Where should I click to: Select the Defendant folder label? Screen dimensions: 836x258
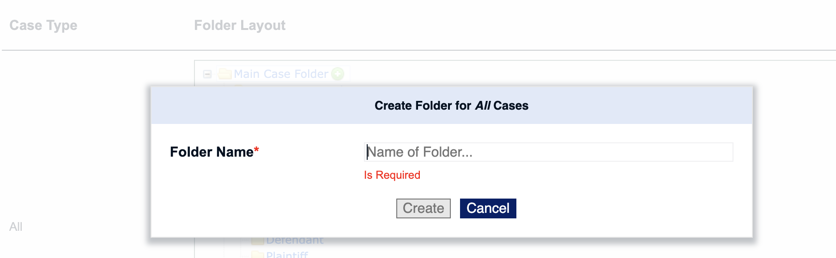[x=295, y=241]
